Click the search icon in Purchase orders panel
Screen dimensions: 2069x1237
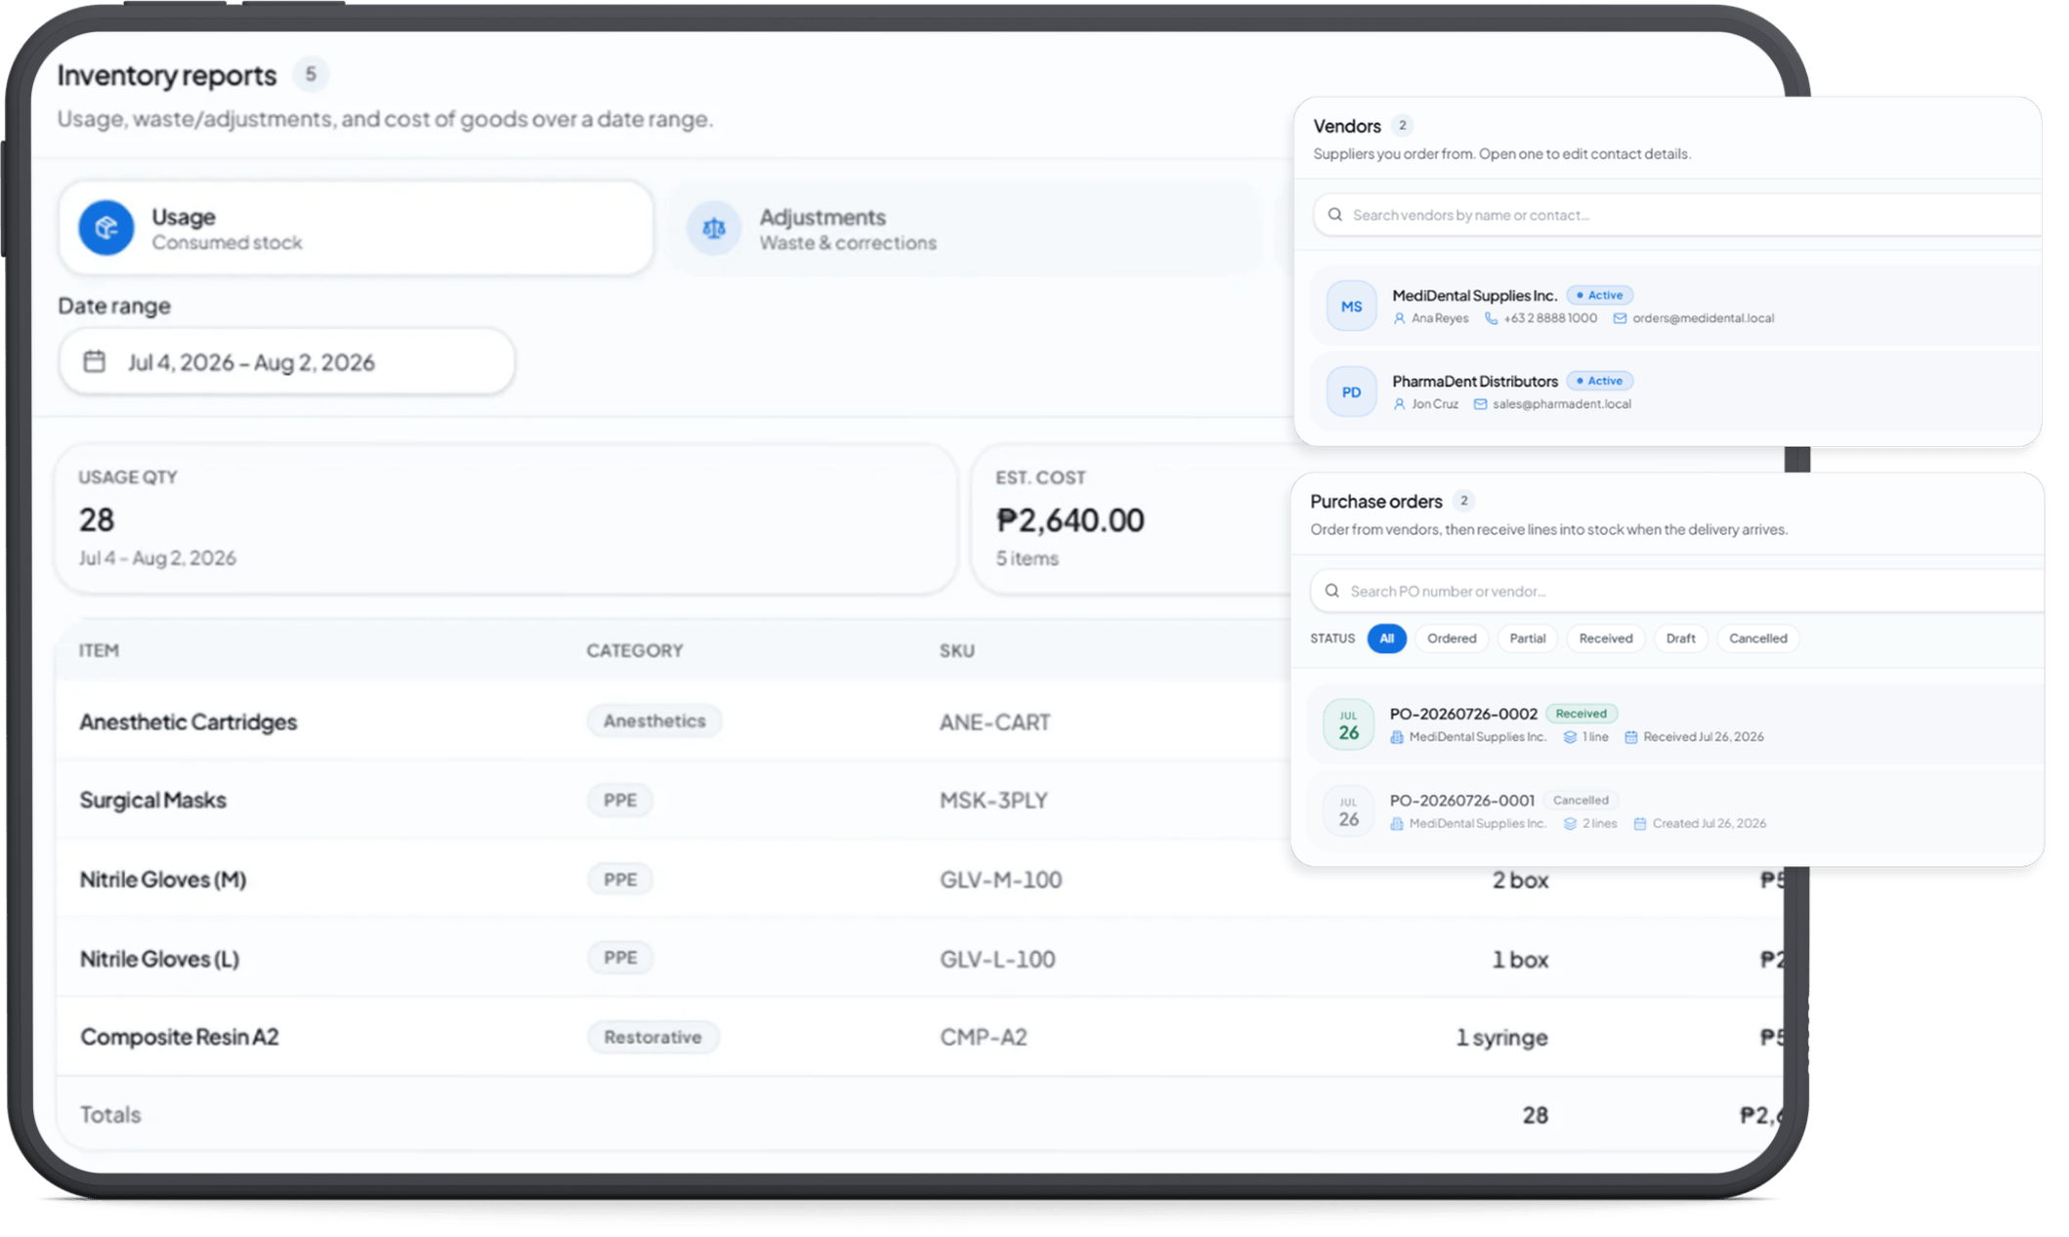coord(1331,591)
